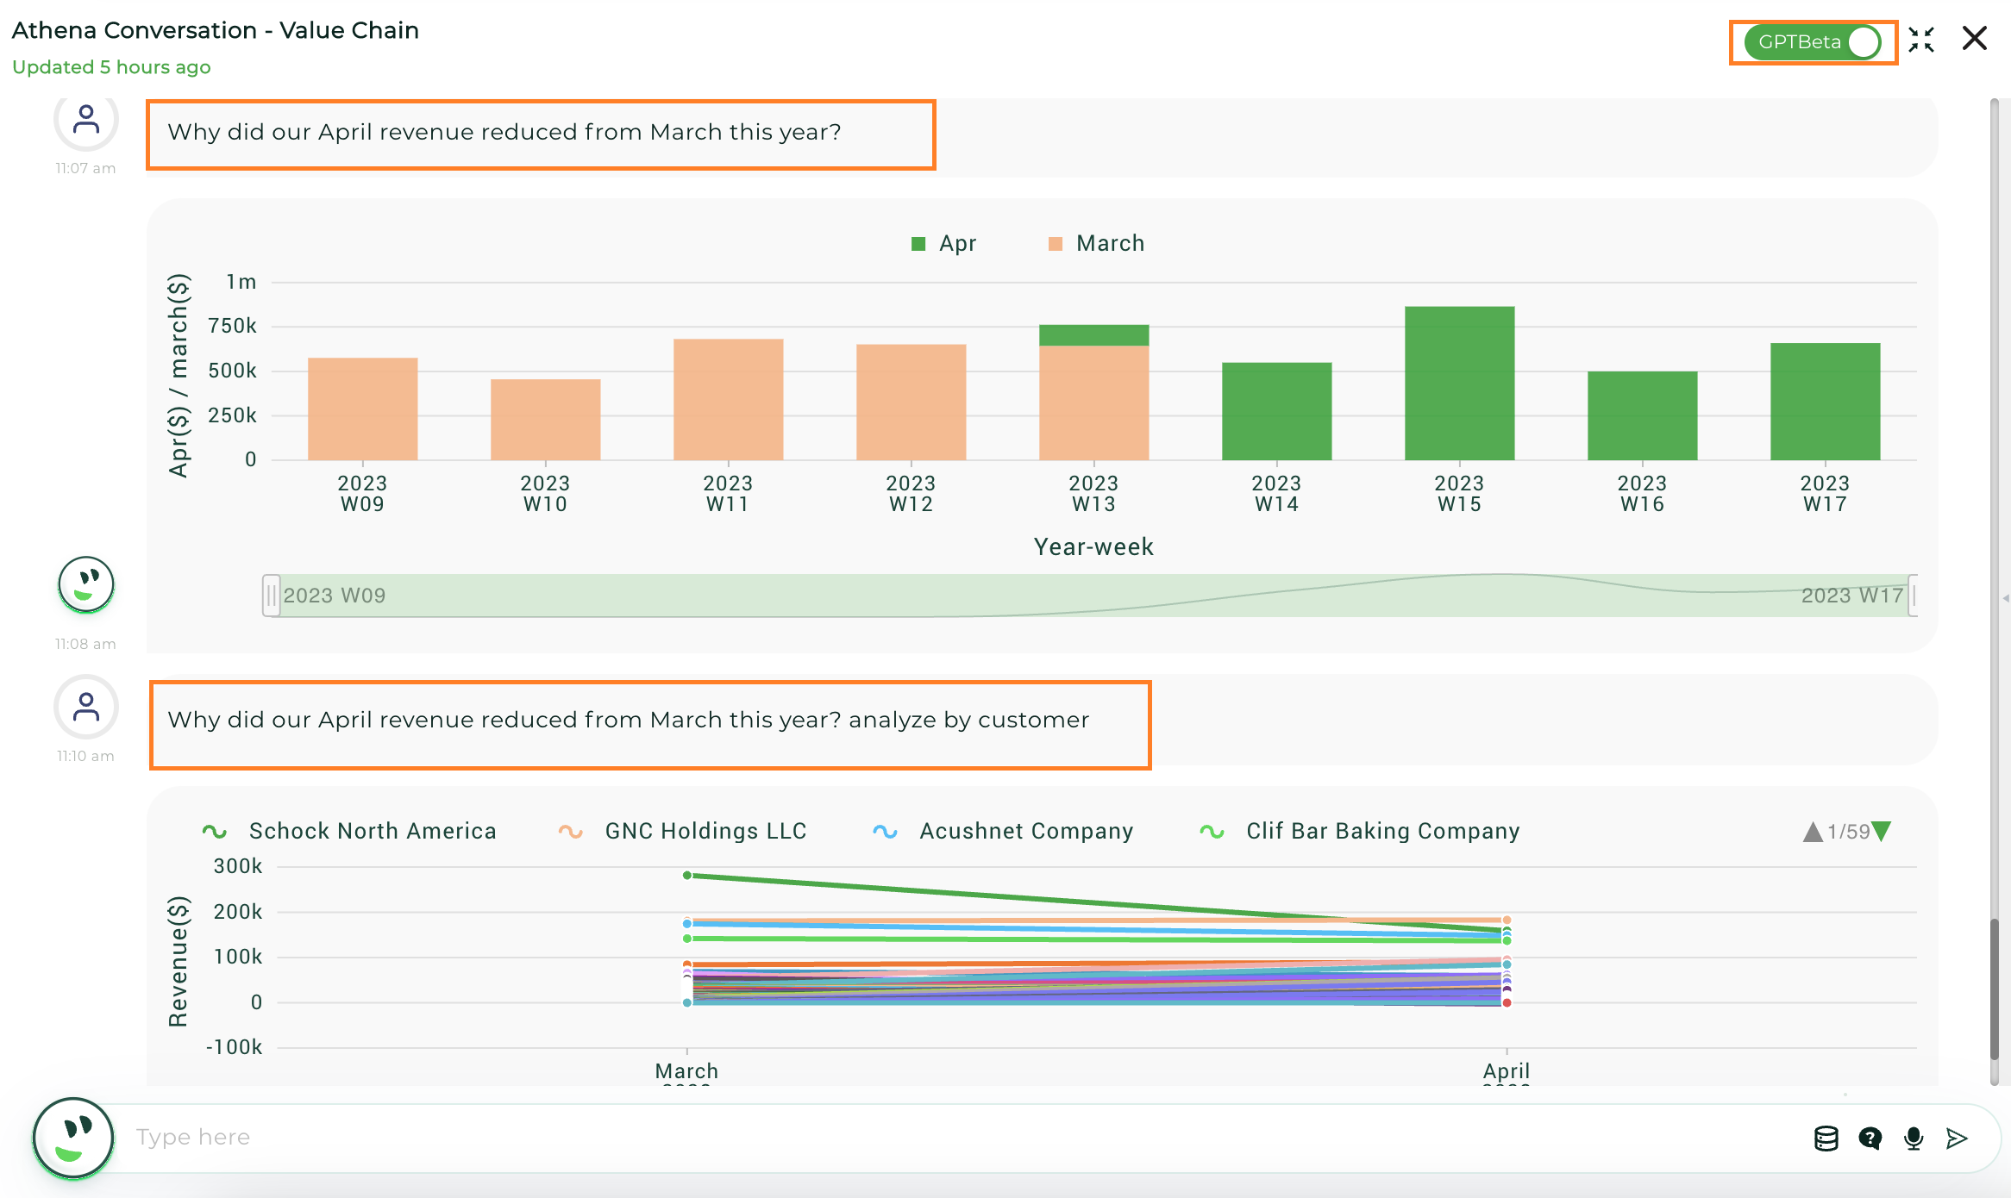This screenshot has height=1198, width=2011.
Task: Activate the microphone voice input icon
Action: 1914,1138
